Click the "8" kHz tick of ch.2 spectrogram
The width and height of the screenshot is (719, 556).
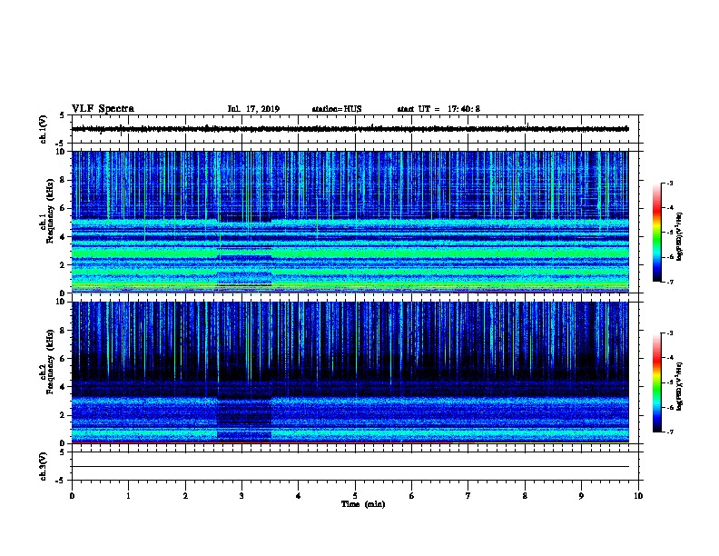(64, 331)
